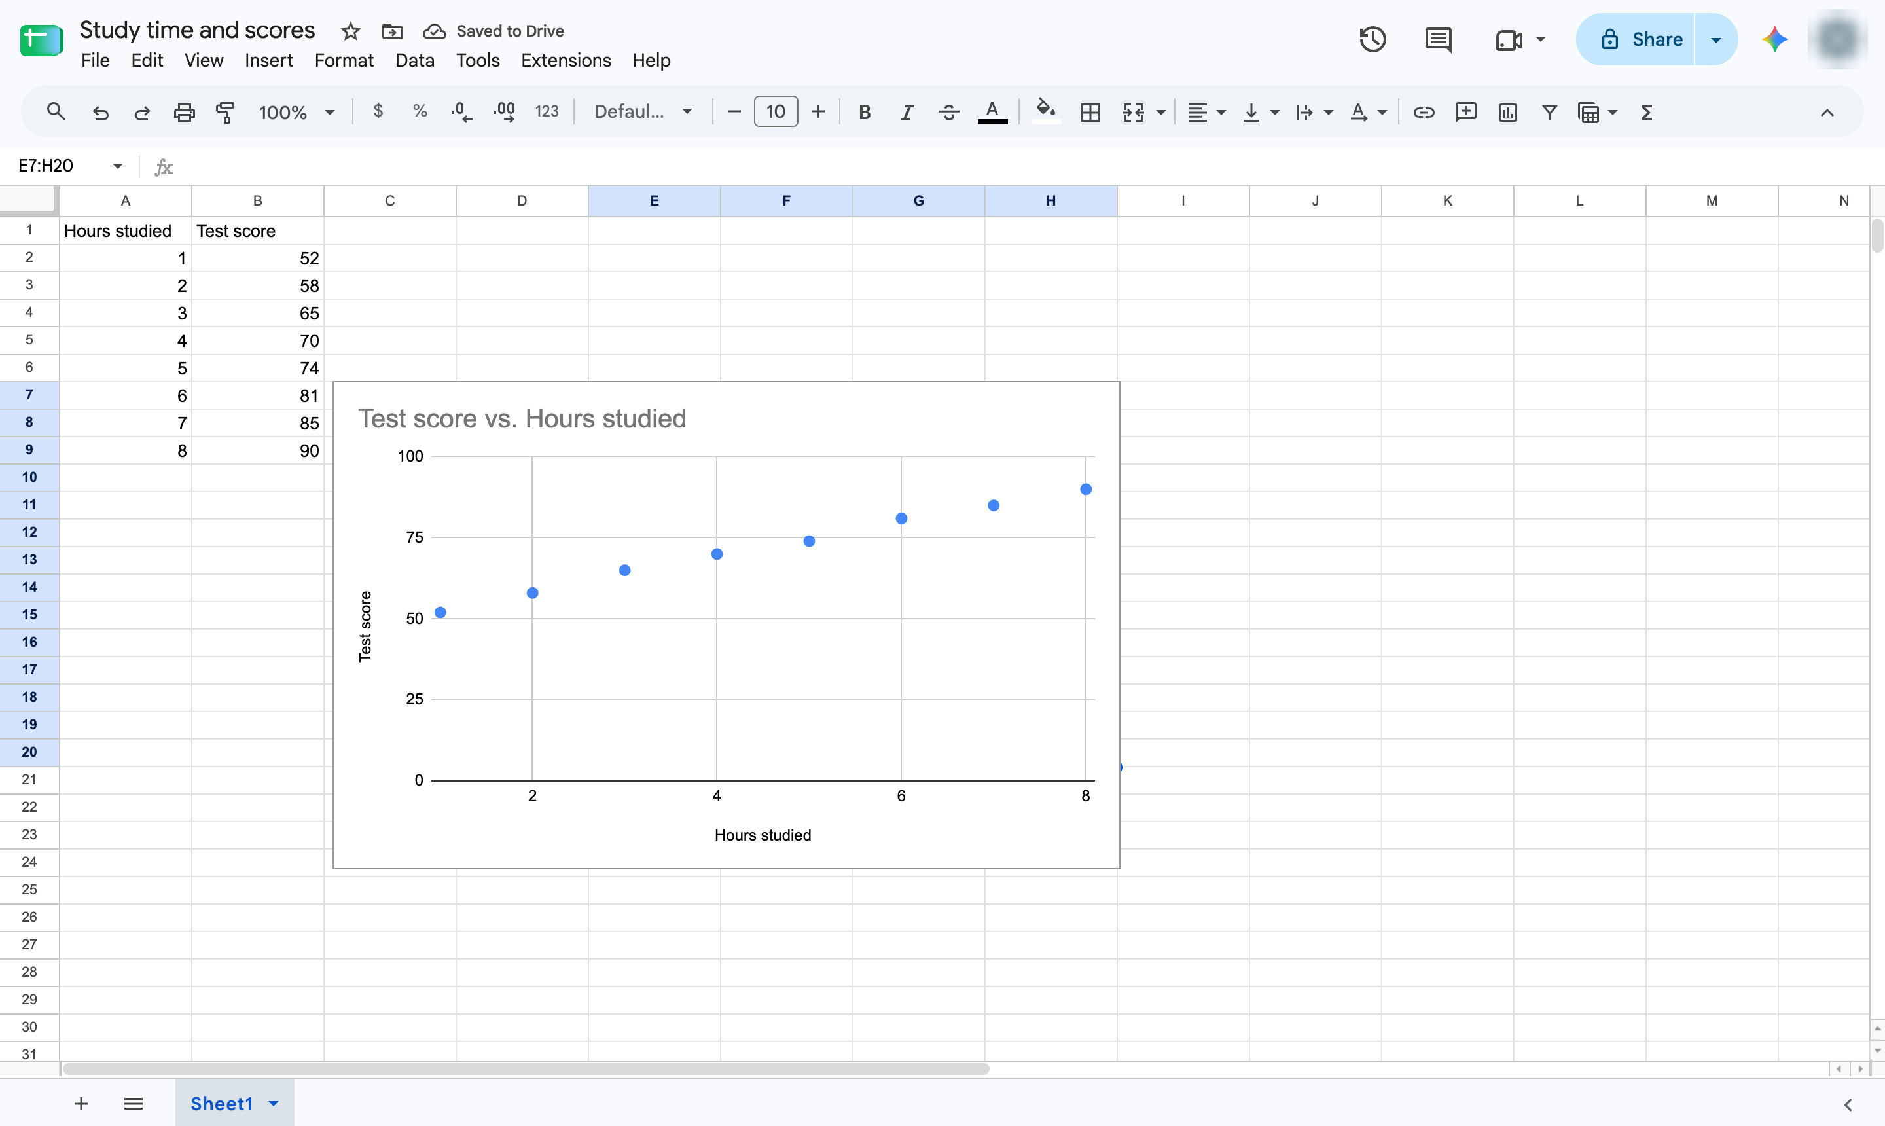Image resolution: width=1885 pixels, height=1126 pixels.
Task: Open merge cells dropdown arrow
Action: (x=1160, y=113)
